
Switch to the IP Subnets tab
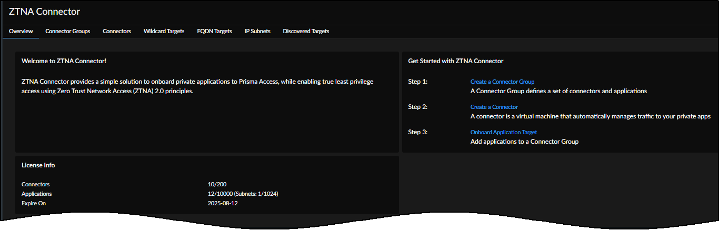click(x=257, y=31)
